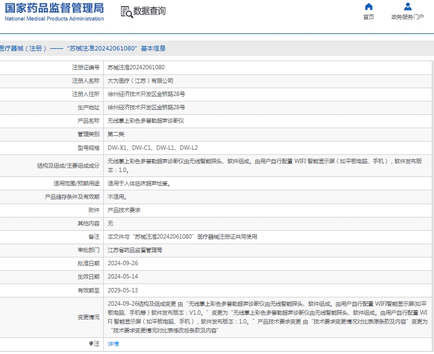This screenshot has height=354, width=434.
Task: Click the bullet icon beside 注
Action: [91, 343]
